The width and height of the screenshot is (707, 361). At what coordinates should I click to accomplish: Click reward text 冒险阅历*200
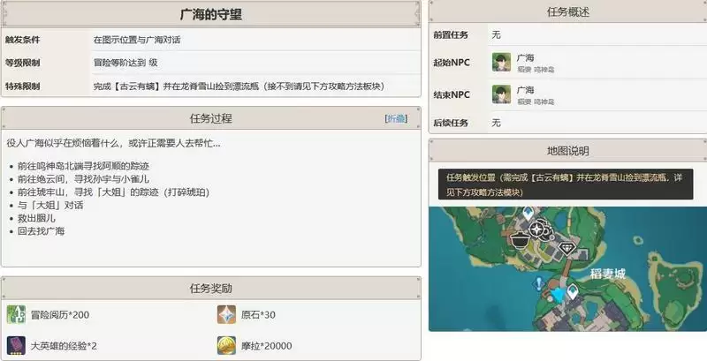[60, 314]
